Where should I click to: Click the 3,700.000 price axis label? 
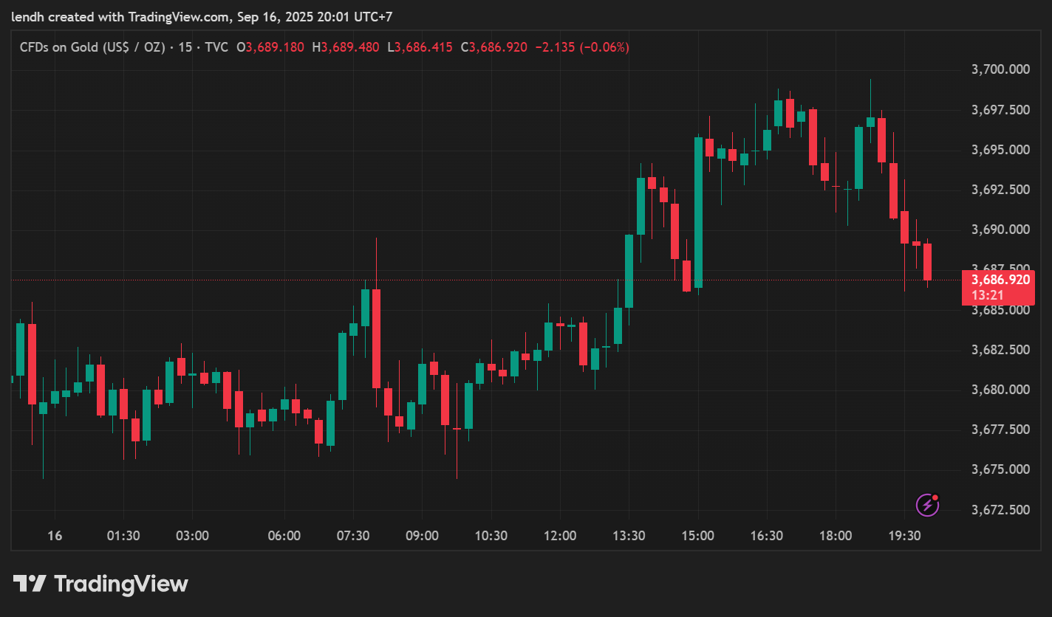[1000, 69]
